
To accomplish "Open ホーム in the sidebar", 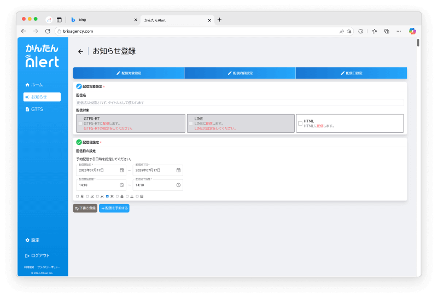I will (34, 85).
